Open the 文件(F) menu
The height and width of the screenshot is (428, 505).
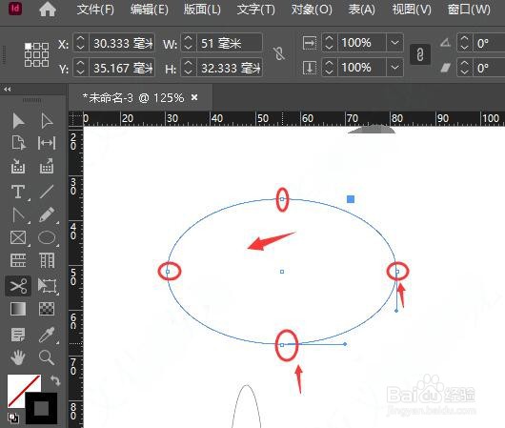point(95,10)
